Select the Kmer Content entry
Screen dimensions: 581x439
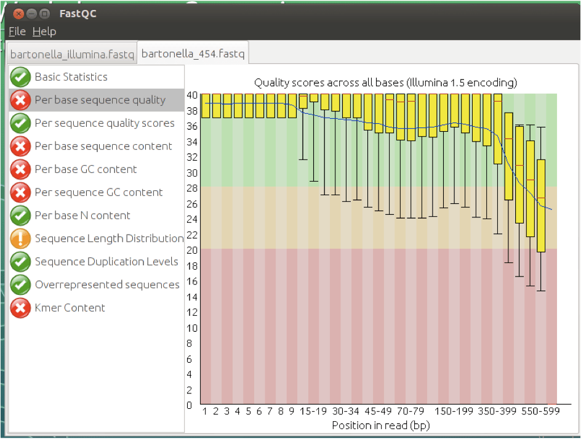tap(70, 308)
